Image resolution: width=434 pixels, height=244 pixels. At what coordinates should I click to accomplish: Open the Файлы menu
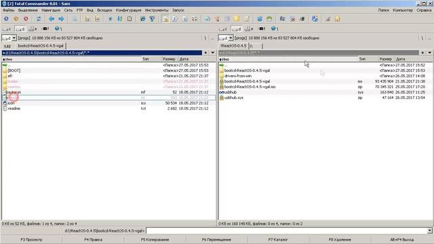9,10
